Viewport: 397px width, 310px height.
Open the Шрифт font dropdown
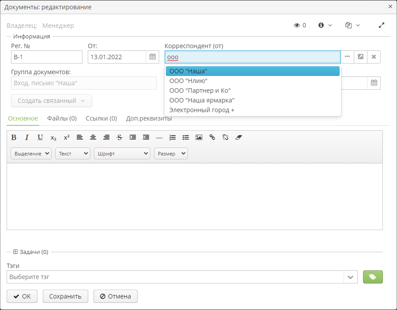(122, 154)
